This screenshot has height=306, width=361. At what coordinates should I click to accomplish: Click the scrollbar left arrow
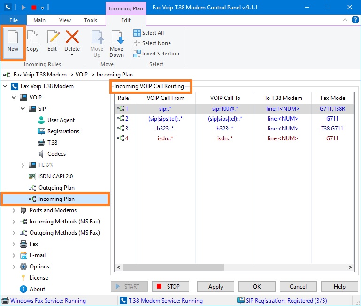tap(119, 267)
